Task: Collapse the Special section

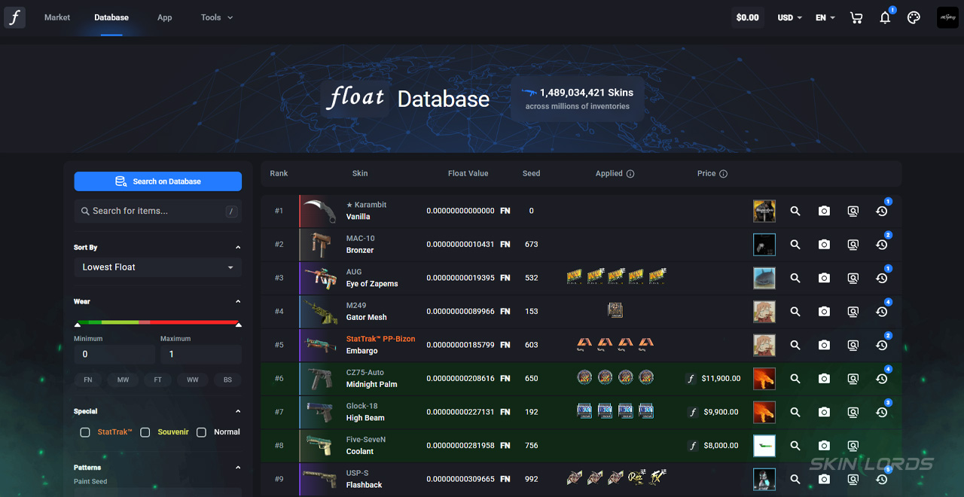Action: [x=238, y=411]
